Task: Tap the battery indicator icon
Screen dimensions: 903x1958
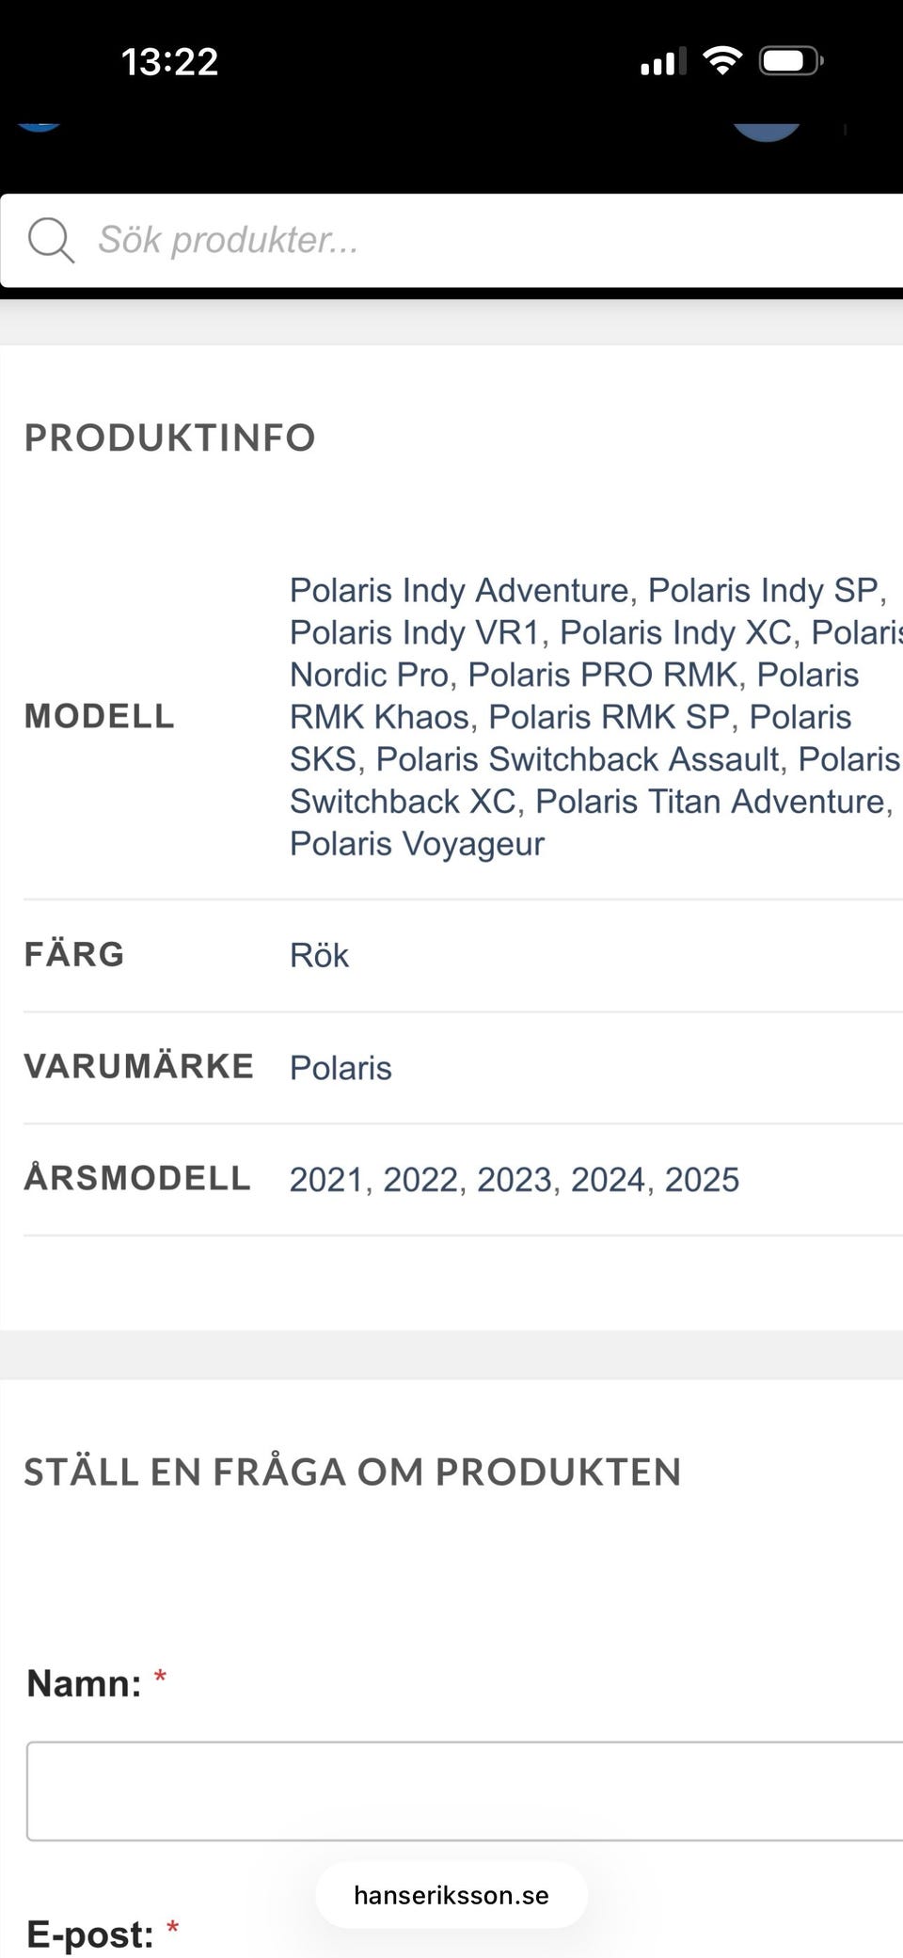Action: [790, 61]
